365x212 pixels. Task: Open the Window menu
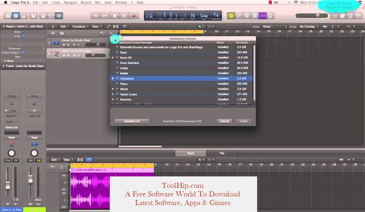[x=121, y=2]
